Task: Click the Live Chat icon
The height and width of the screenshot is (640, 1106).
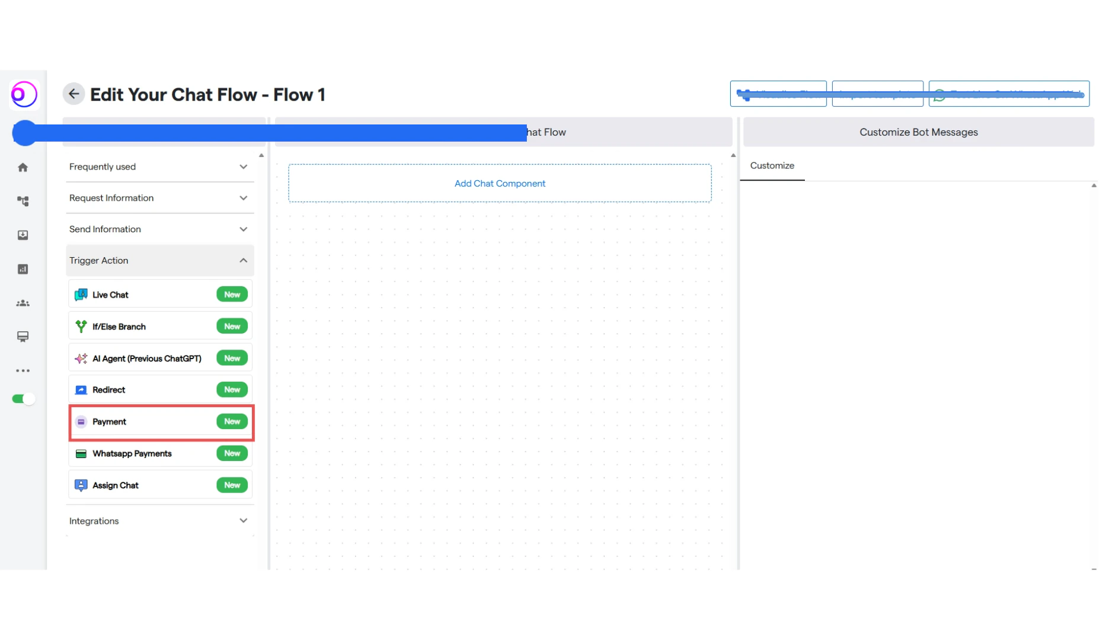Action: (81, 295)
